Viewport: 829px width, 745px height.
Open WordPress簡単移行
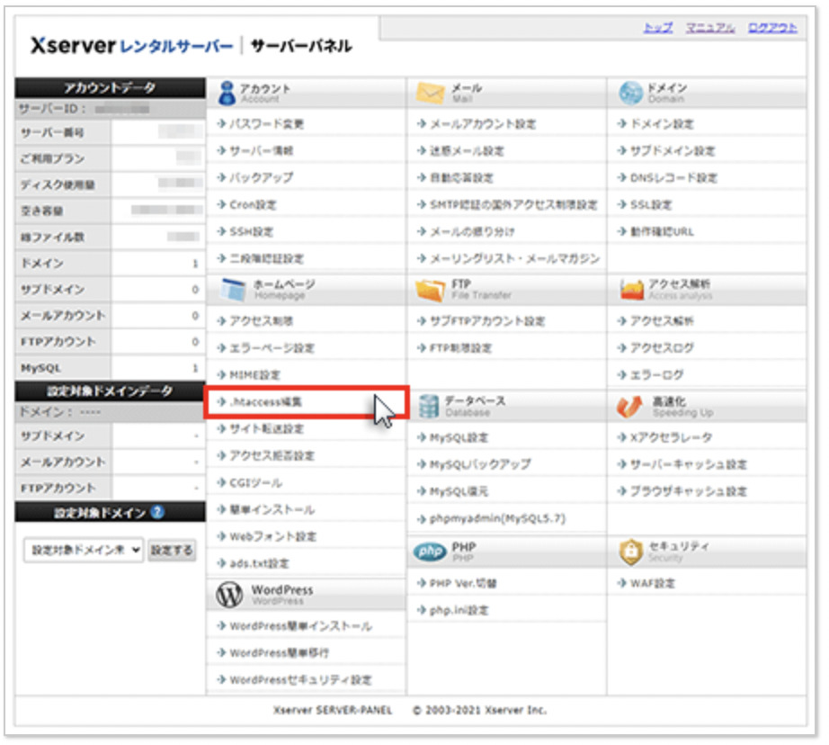pyautogui.click(x=279, y=653)
